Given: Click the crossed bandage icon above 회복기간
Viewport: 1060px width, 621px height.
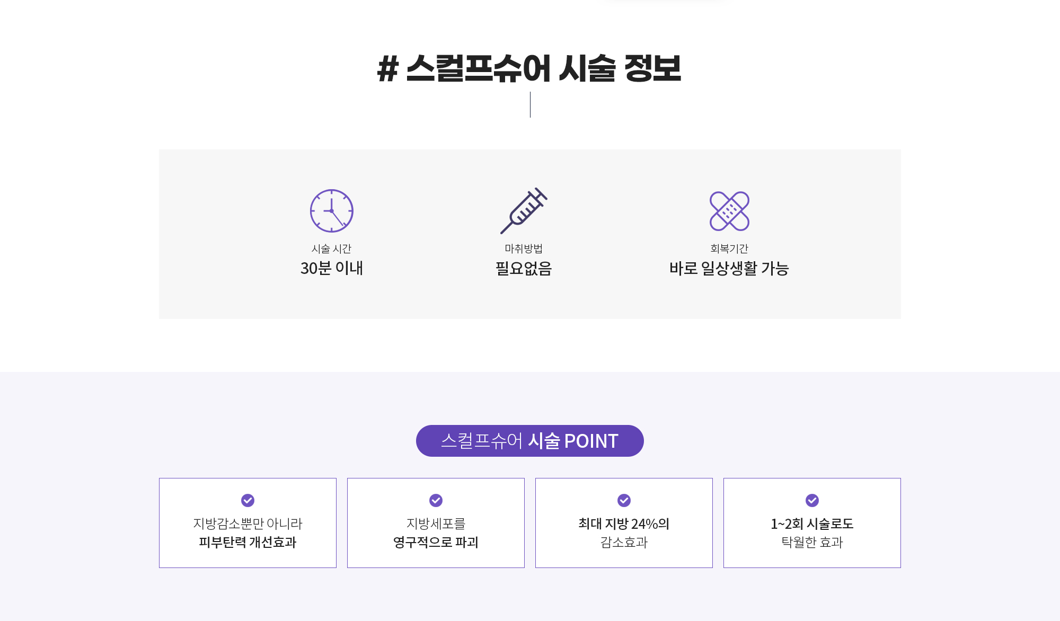Looking at the screenshot, I should pos(729,211).
